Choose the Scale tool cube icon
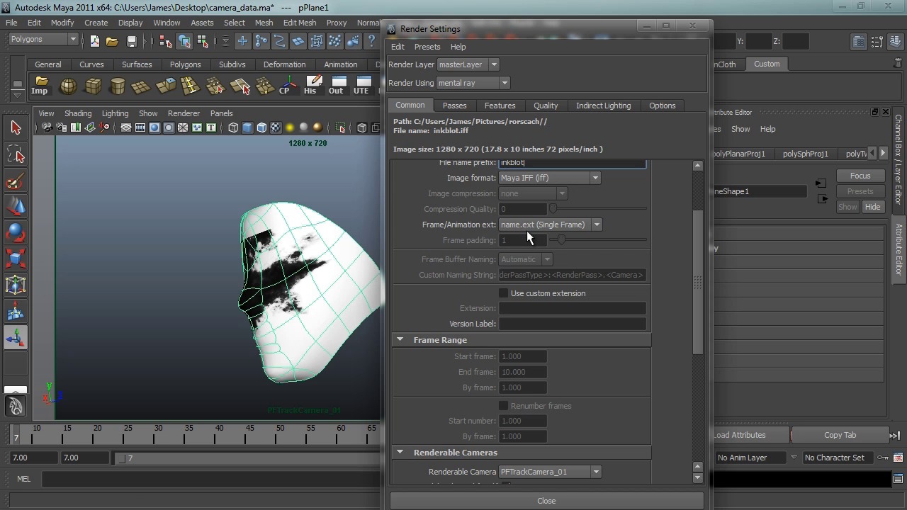This screenshot has height=510, width=907. coord(16,259)
